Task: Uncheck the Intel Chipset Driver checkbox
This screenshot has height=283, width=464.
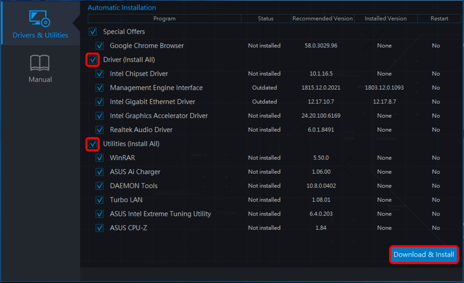Action: (x=100, y=74)
